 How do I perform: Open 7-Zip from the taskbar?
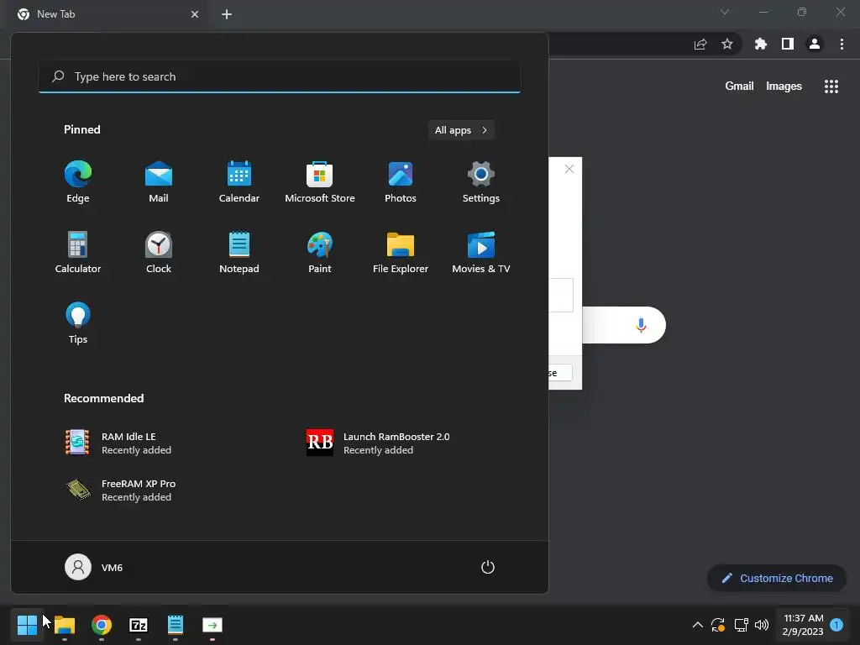[x=139, y=625]
